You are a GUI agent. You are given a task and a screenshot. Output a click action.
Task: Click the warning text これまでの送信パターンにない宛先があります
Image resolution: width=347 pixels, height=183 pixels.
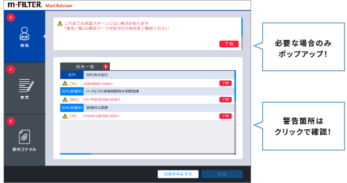[106, 23]
